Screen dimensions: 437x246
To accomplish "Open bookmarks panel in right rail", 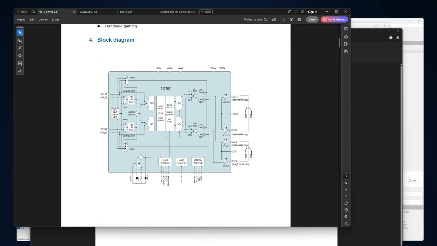I will click(x=346, y=44).
